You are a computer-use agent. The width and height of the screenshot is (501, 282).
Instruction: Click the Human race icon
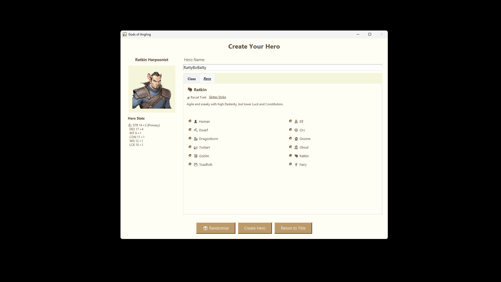pyautogui.click(x=195, y=121)
